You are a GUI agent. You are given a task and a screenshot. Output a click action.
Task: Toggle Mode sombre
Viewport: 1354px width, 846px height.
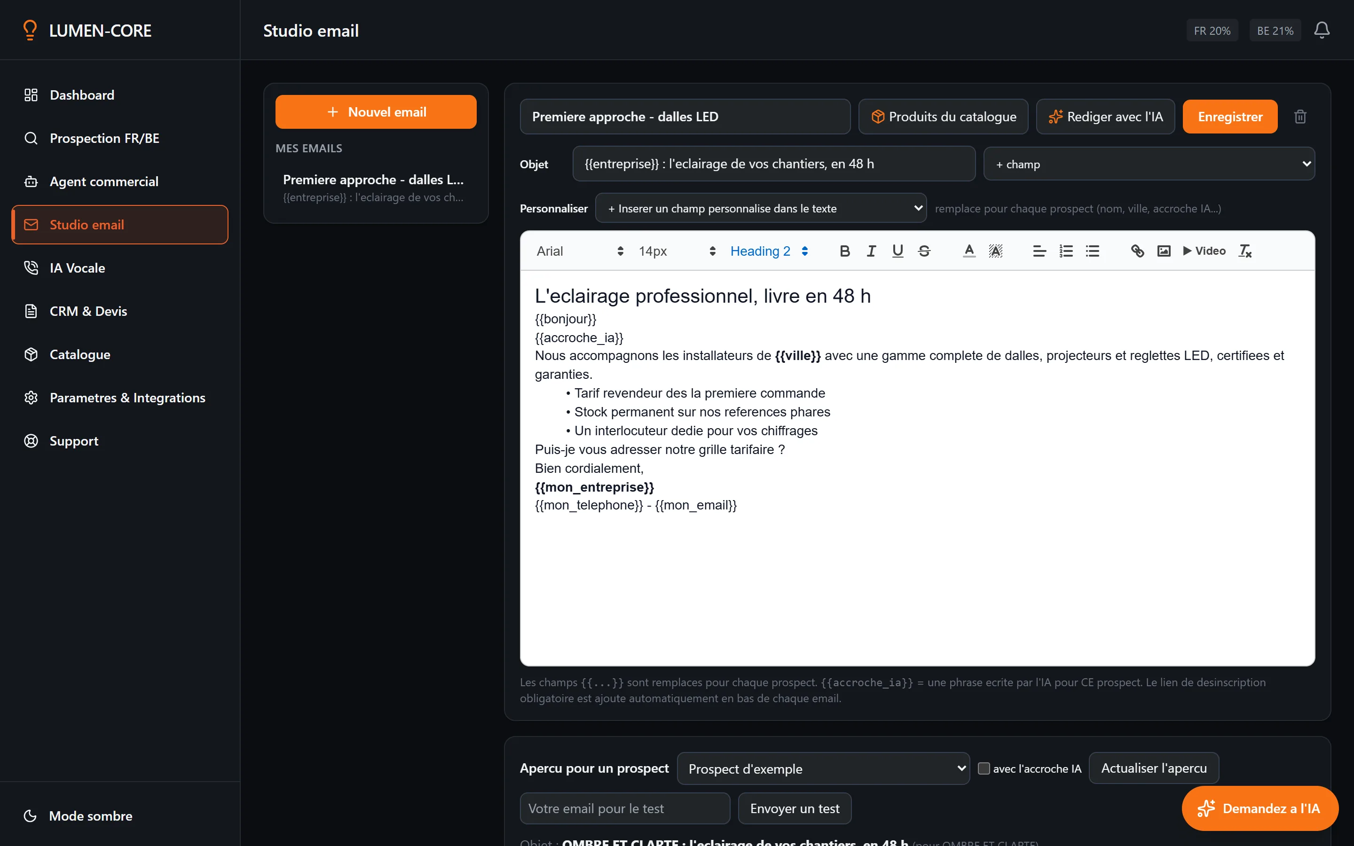78,815
